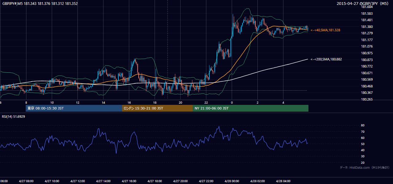The height and width of the screenshot is (184, 393).
Task: Click the 4/28 00:00 date label
Action: click(x=232, y=181)
